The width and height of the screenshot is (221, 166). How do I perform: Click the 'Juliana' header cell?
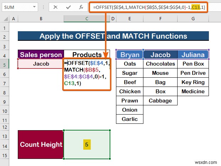[193, 55]
